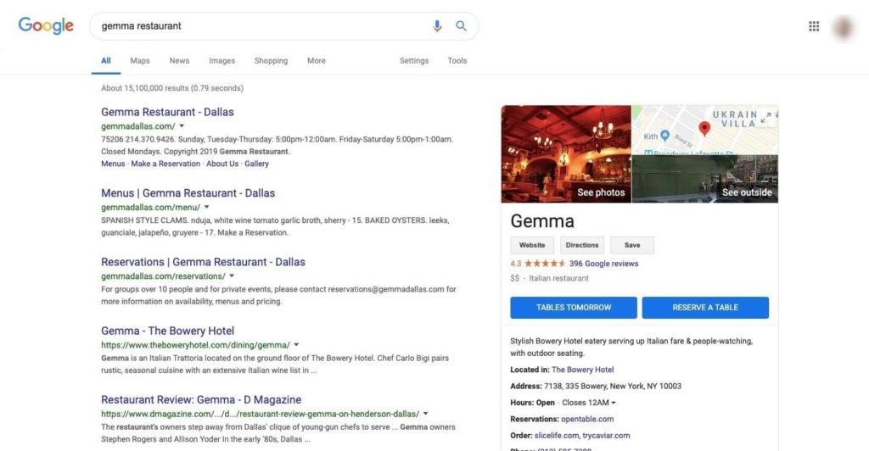The width and height of the screenshot is (869, 451).
Task: Click the Italian restaurant category text
Action: coord(558,278)
